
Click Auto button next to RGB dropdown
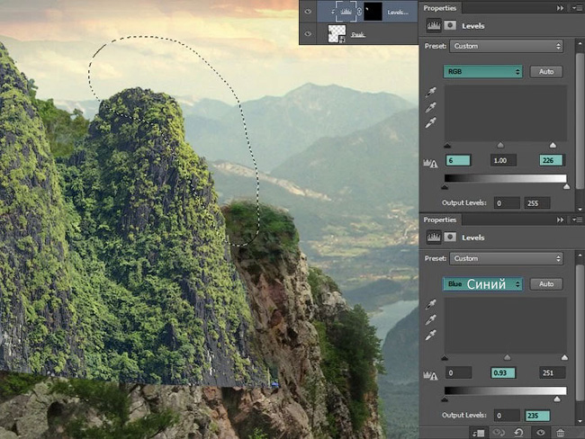pyautogui.click(x=546, y=72)
